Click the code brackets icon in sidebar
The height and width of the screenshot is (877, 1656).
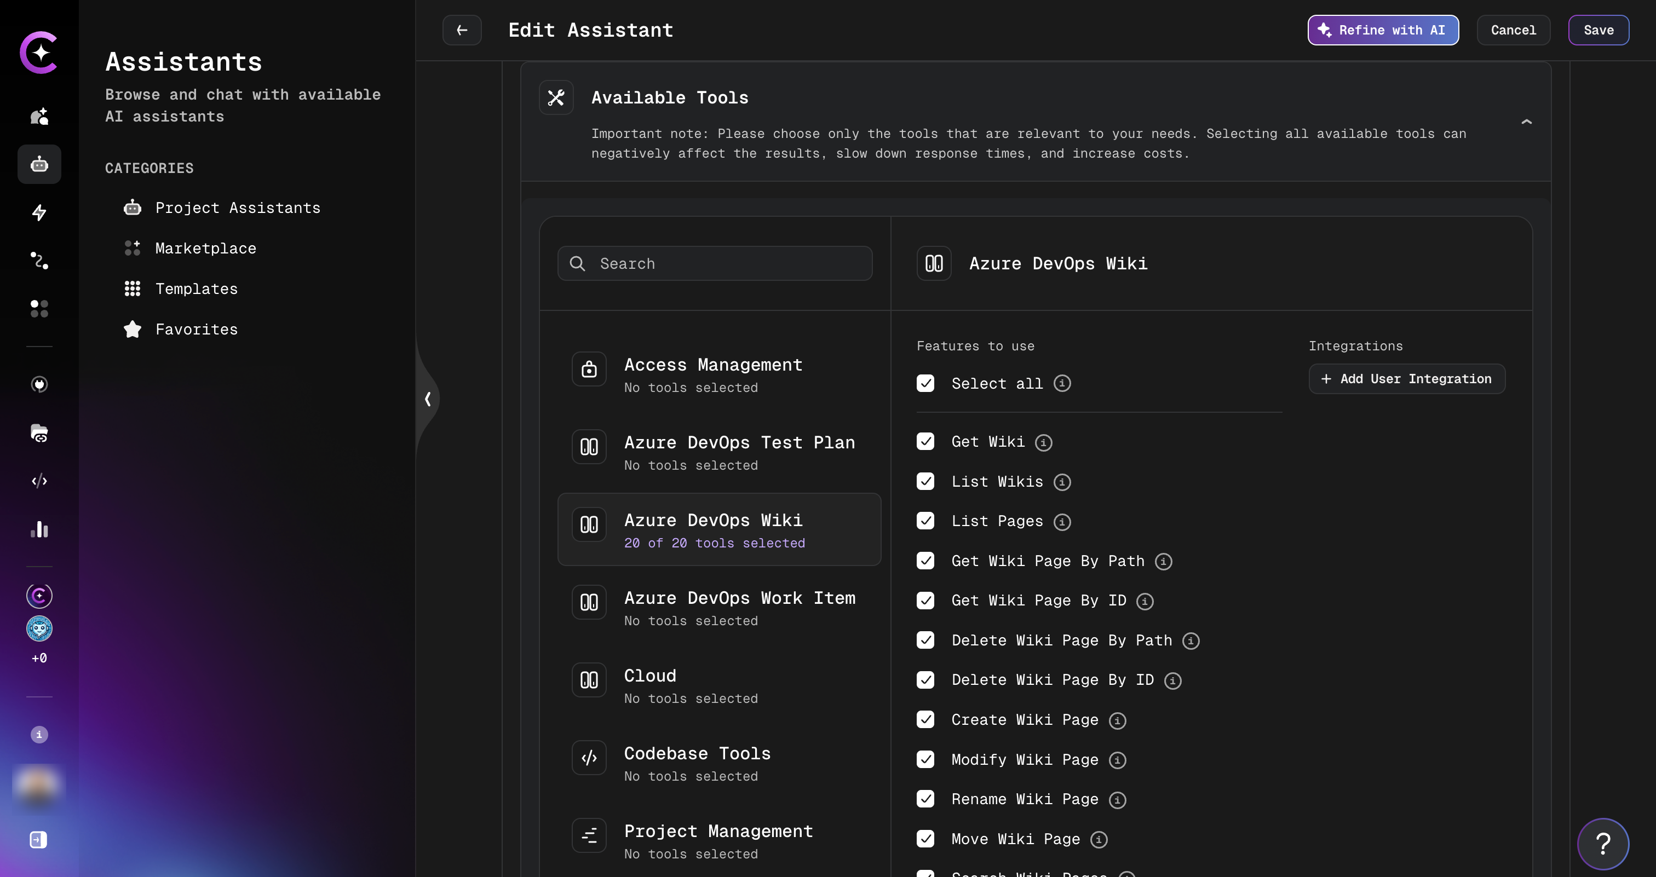pyautogui.click(x=39, y=481)
